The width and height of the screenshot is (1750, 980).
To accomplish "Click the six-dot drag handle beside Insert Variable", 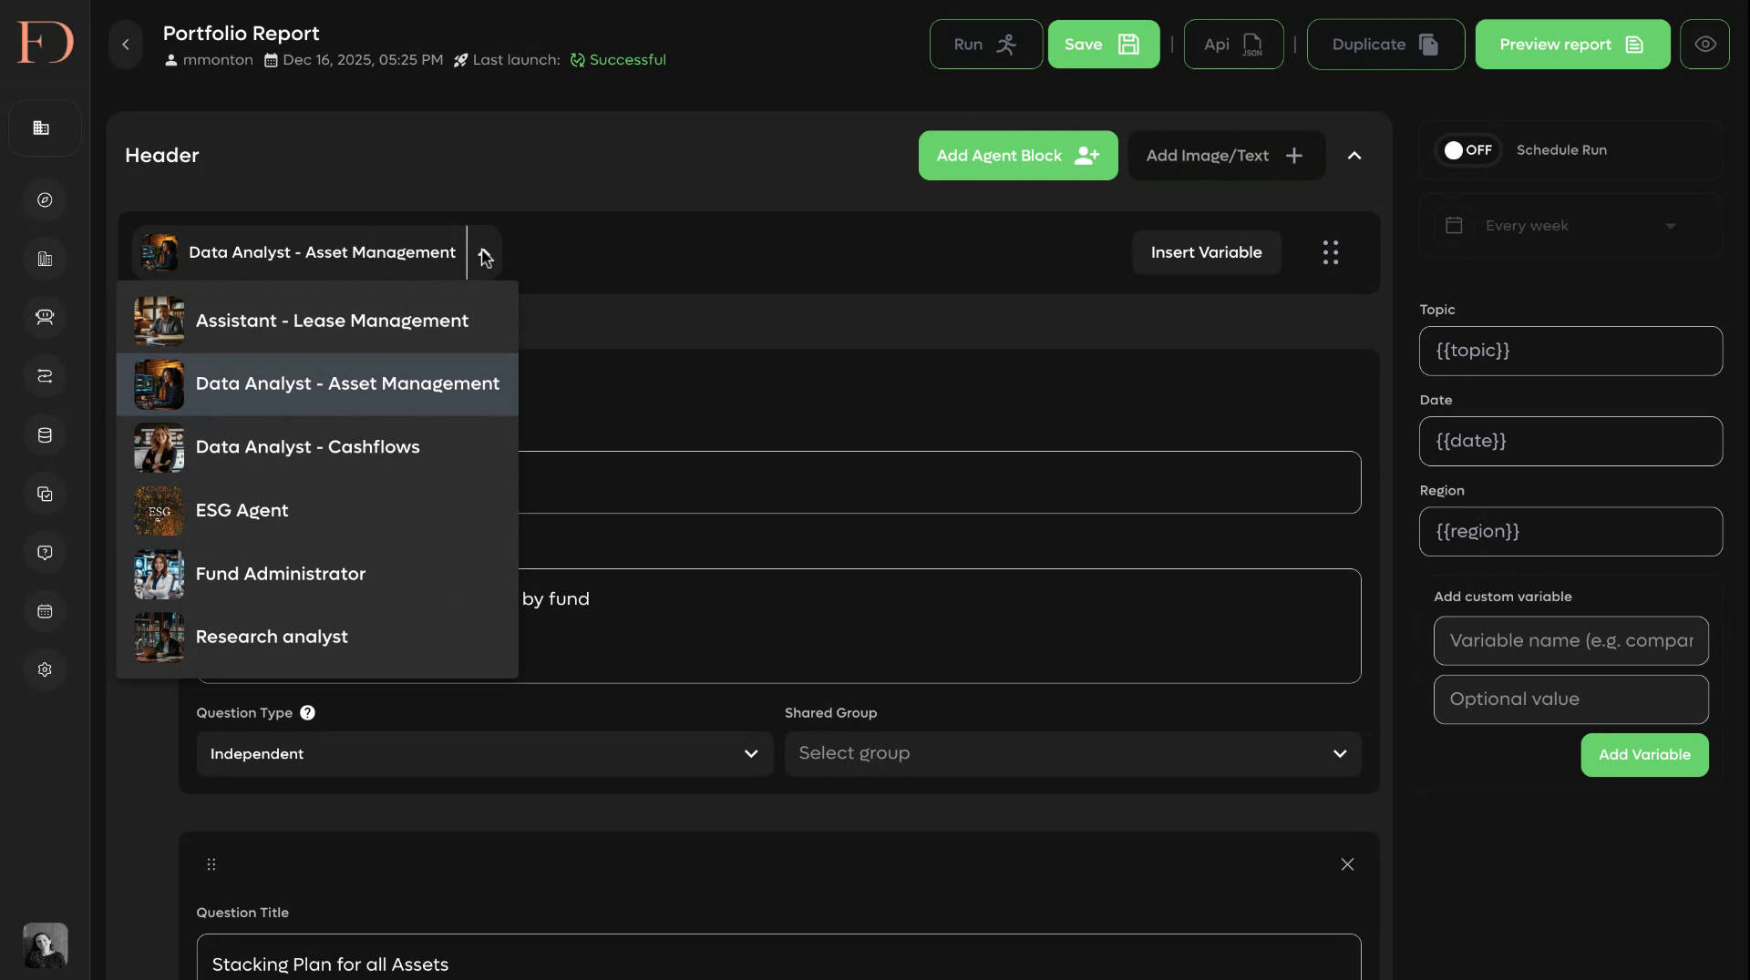I will coord(1330,252).
